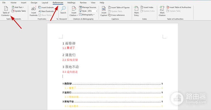Open the Table of Contents menu
211x110 pixels.
tap(6, 11)
